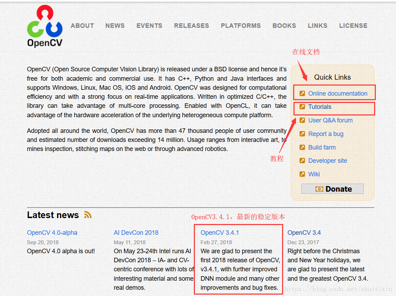Click the arrow icon beside Wiki

(x=302, y=174)
